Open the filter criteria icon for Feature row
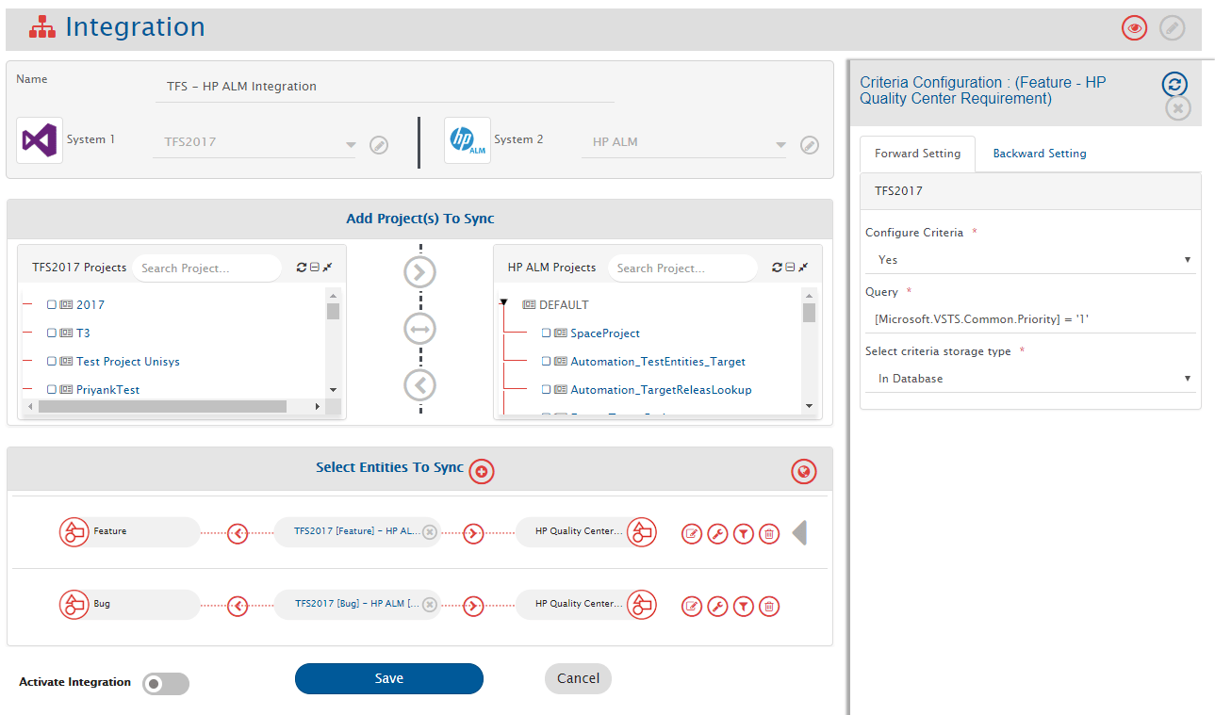1215x715 pixels. 744,534
